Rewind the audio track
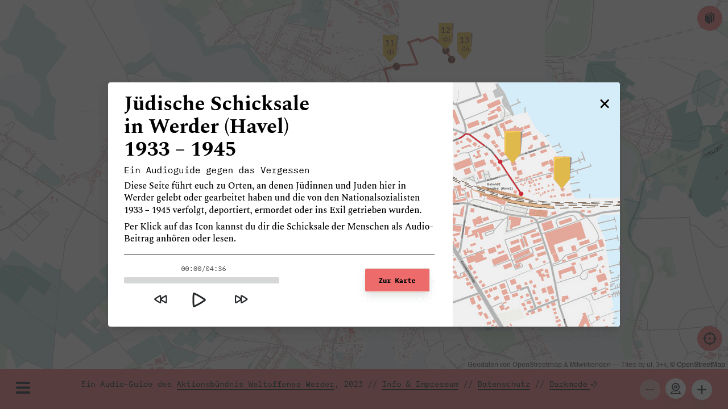This screenshot has width=728, height=409. coord(161,299)
